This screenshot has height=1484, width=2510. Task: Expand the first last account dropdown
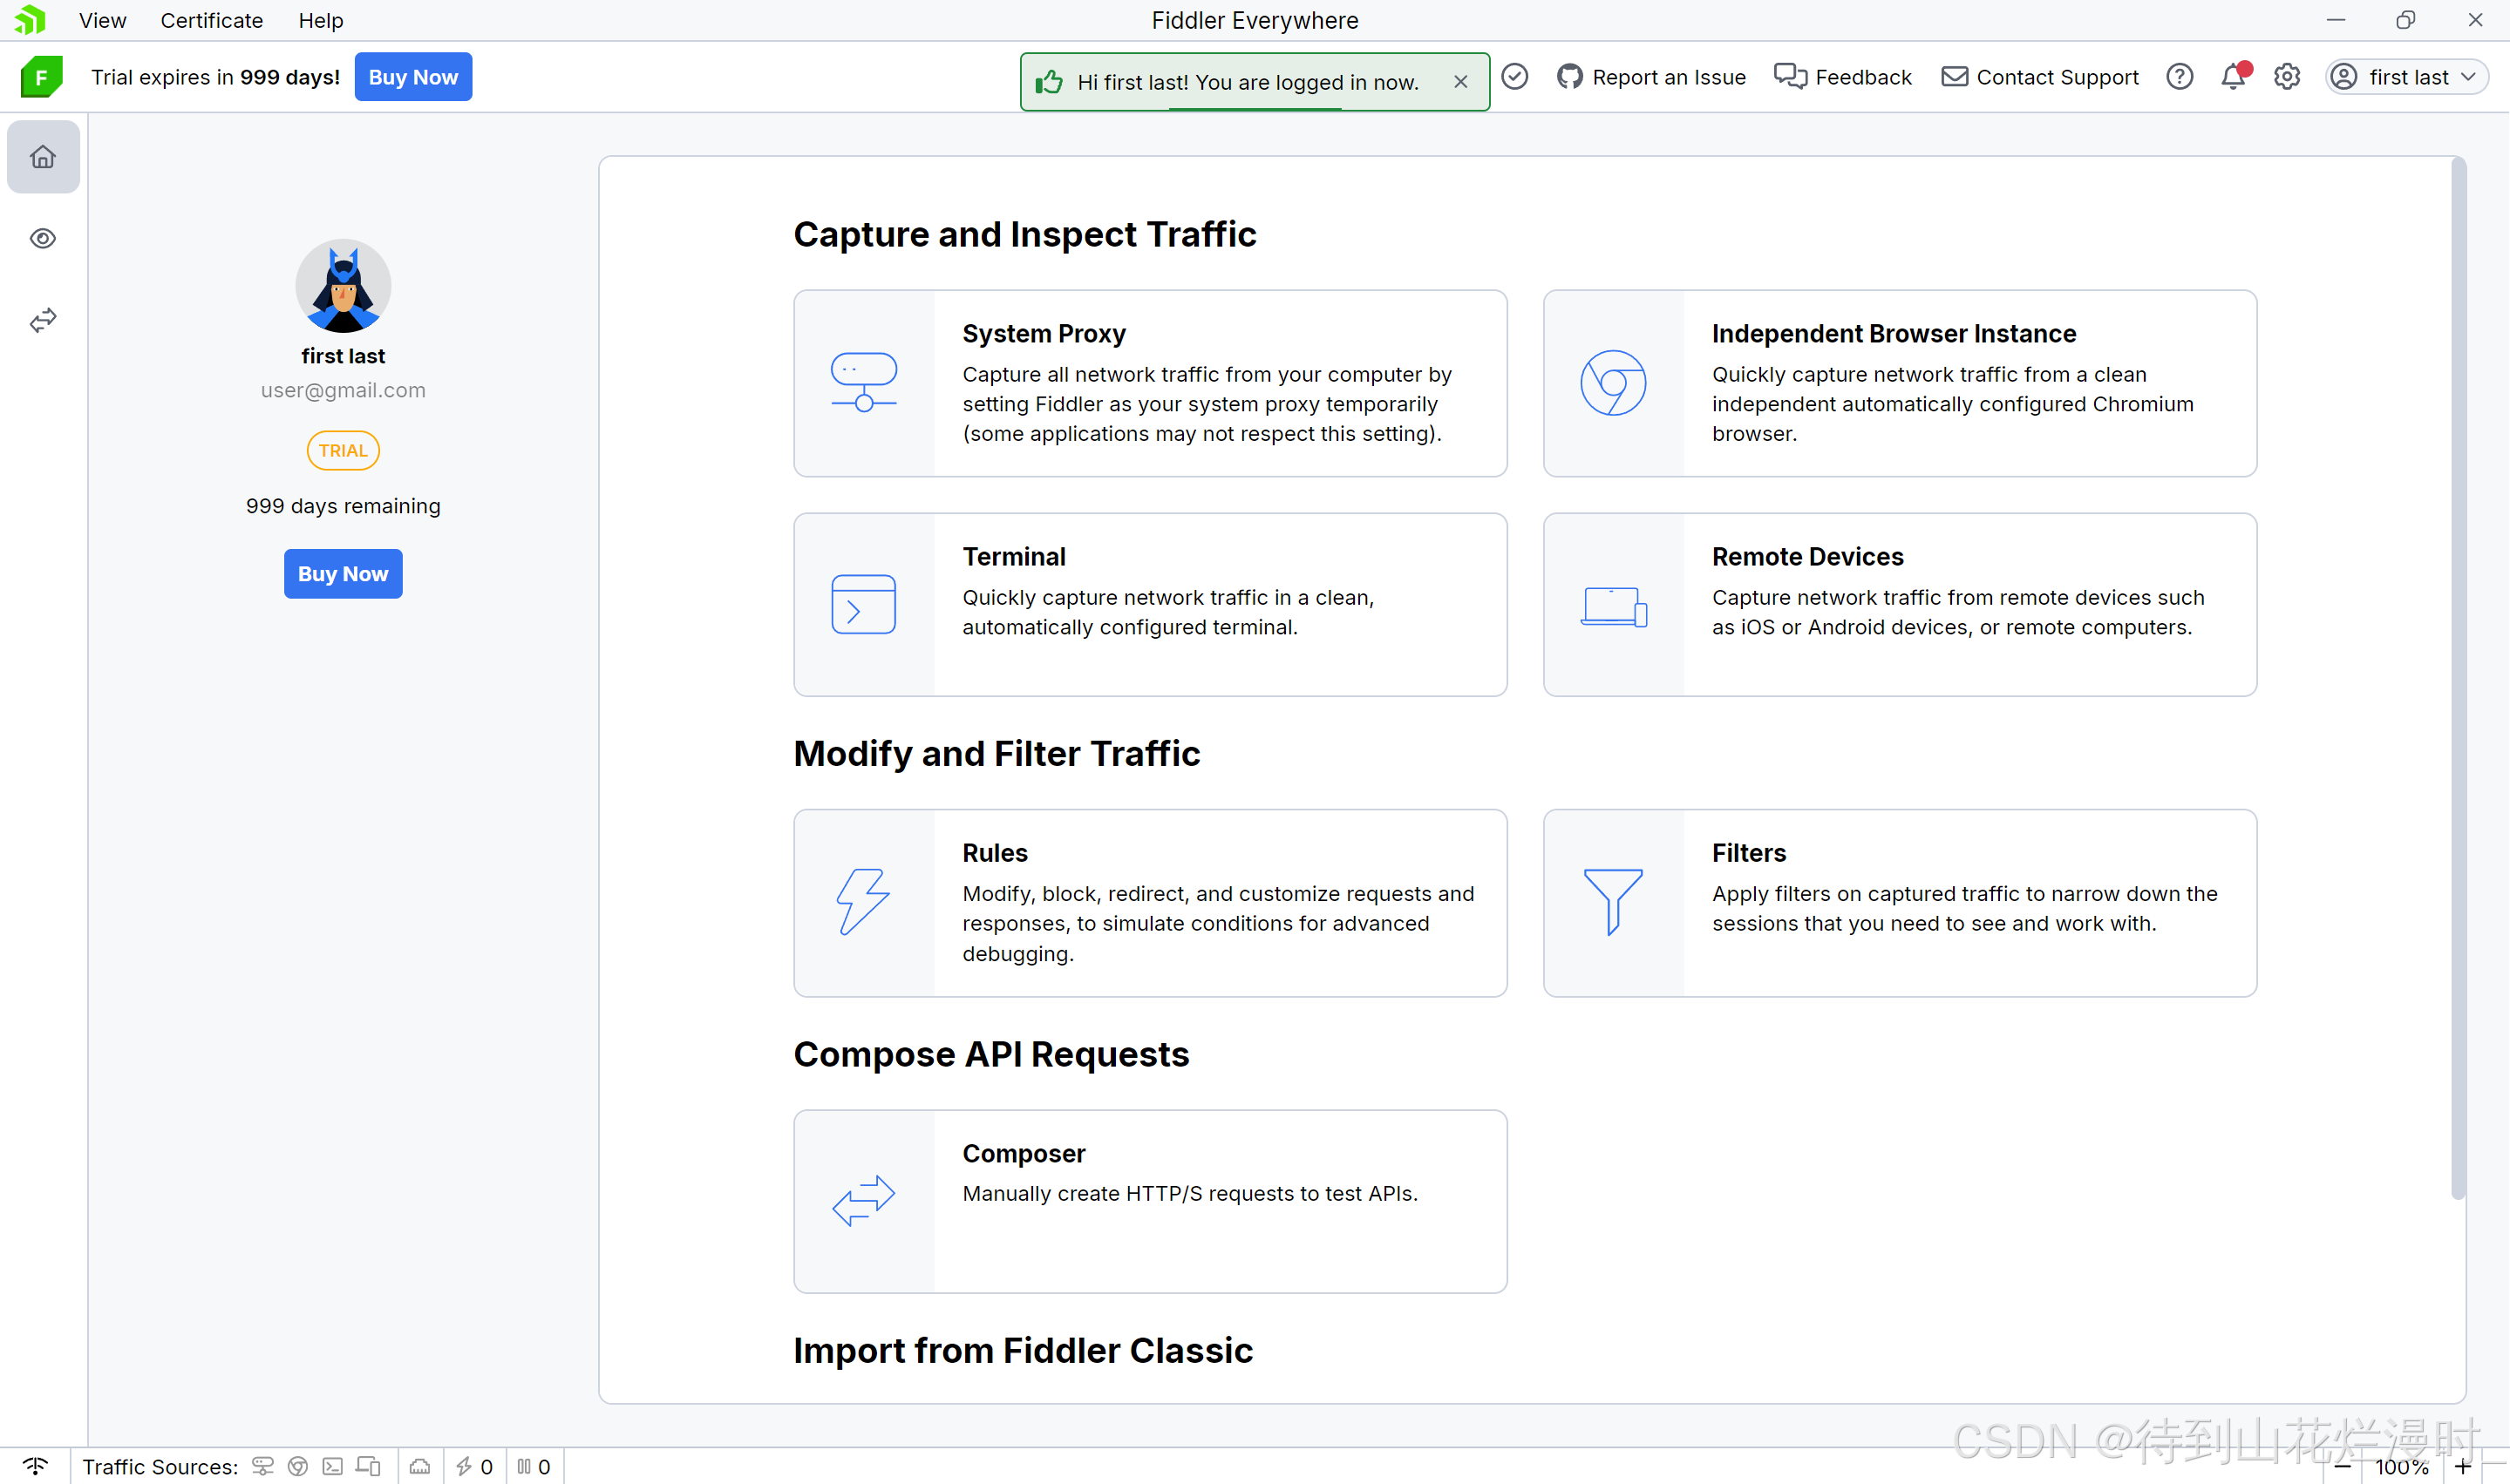[x=2406, y=77]
